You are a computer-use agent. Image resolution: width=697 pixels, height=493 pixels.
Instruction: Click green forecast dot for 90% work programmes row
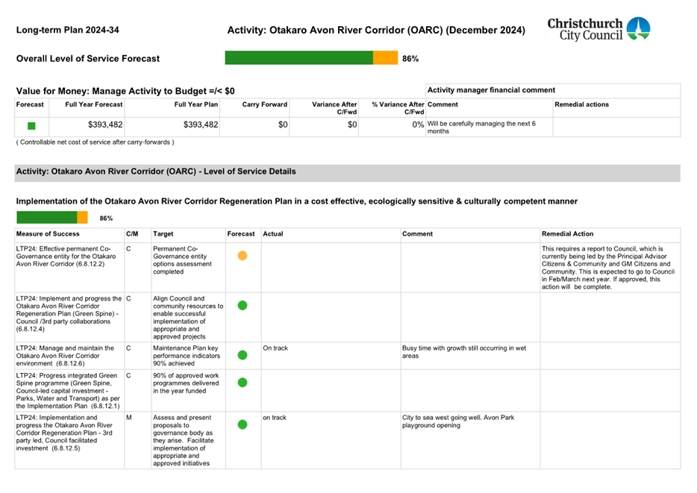tap(243, 383)
